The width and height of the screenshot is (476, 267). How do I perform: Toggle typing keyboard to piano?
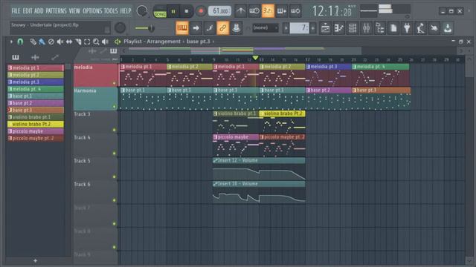pyautogui.click(x=181, y=28)
